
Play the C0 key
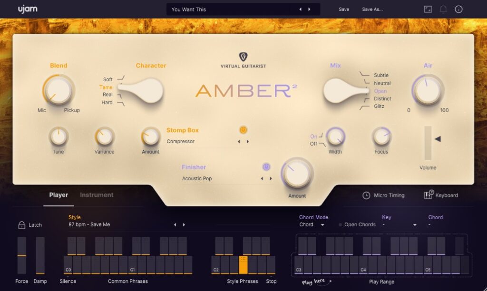(x=68, y=265)
